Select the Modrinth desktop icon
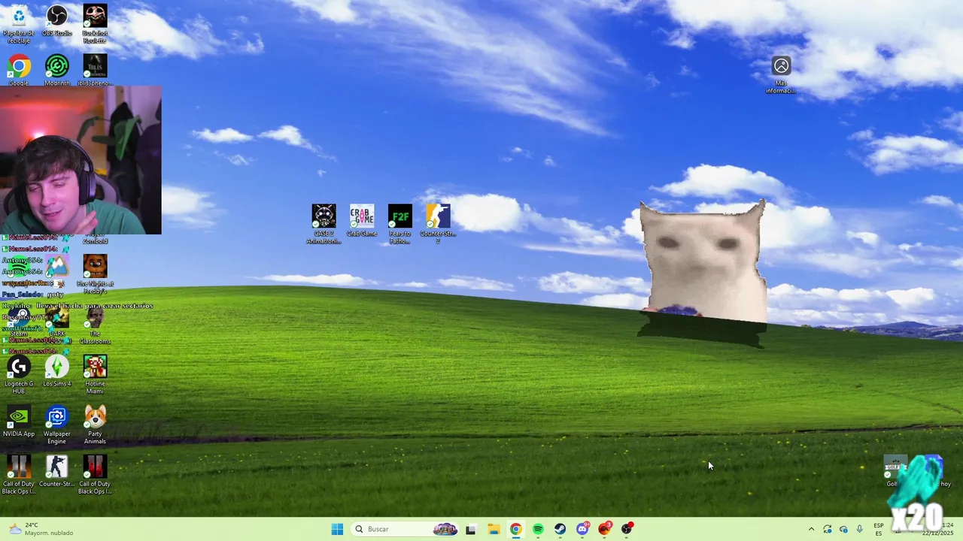The height and width of the screenshot is (541, 963). point(57,70)
